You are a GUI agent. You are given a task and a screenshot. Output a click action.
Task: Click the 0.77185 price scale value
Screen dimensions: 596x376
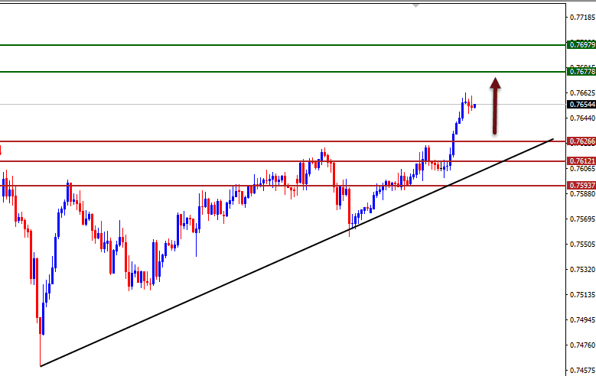581,17
